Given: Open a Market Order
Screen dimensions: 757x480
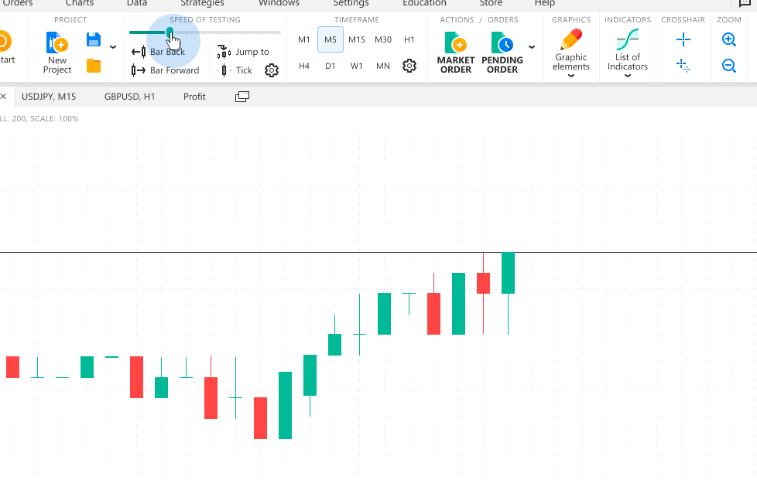Looking at the screenshot, I should (x=456, y=53).
